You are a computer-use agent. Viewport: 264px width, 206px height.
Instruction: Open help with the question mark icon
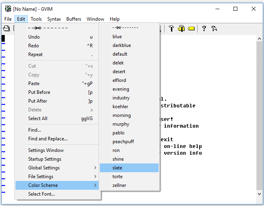click(x=204, y=29)
